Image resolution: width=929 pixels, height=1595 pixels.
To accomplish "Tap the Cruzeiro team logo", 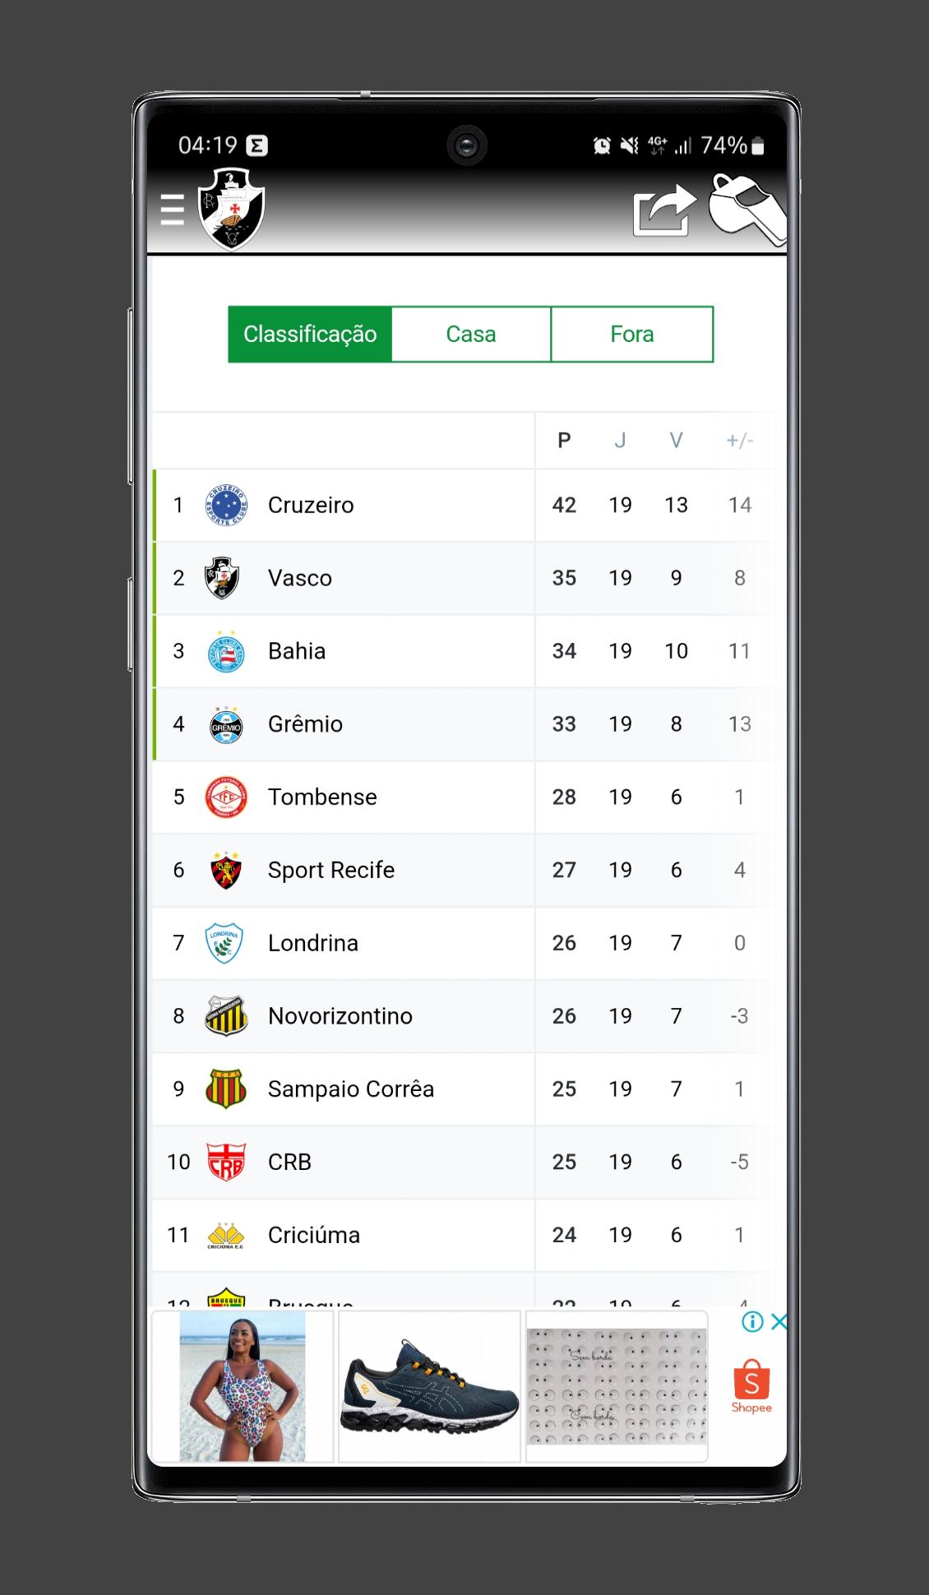I will click(x=225, y=505).
